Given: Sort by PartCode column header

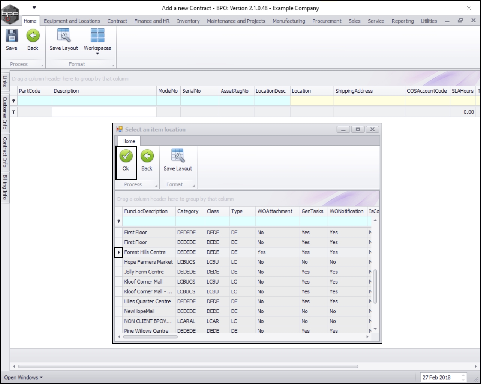Looking at the screenshot, I should coord(35,91).
